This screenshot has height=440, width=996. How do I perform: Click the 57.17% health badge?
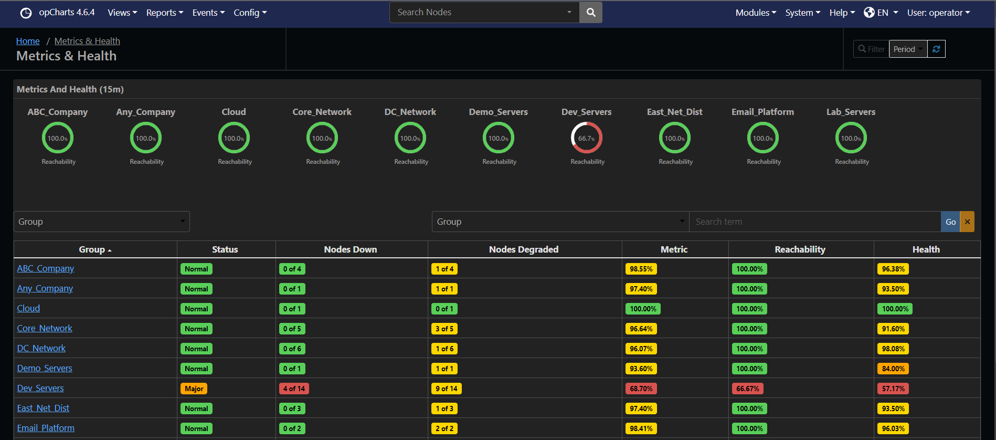click(x=893, y=389)
